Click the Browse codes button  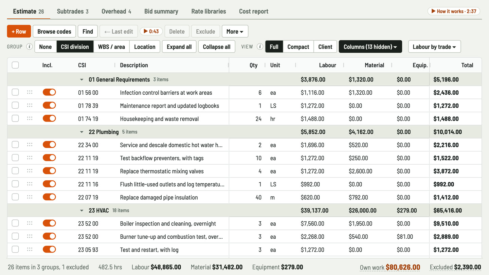point(54,32)
